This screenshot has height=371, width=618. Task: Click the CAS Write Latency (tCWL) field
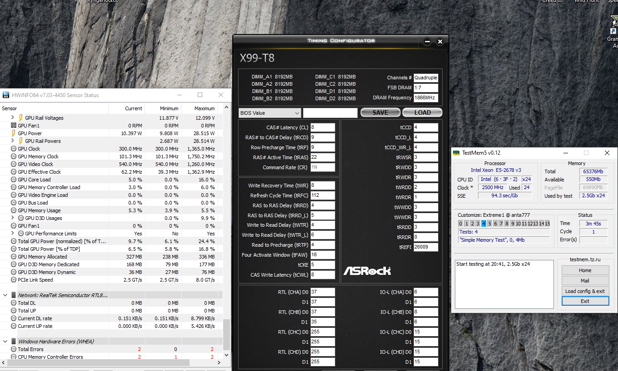tap(323, 275)
